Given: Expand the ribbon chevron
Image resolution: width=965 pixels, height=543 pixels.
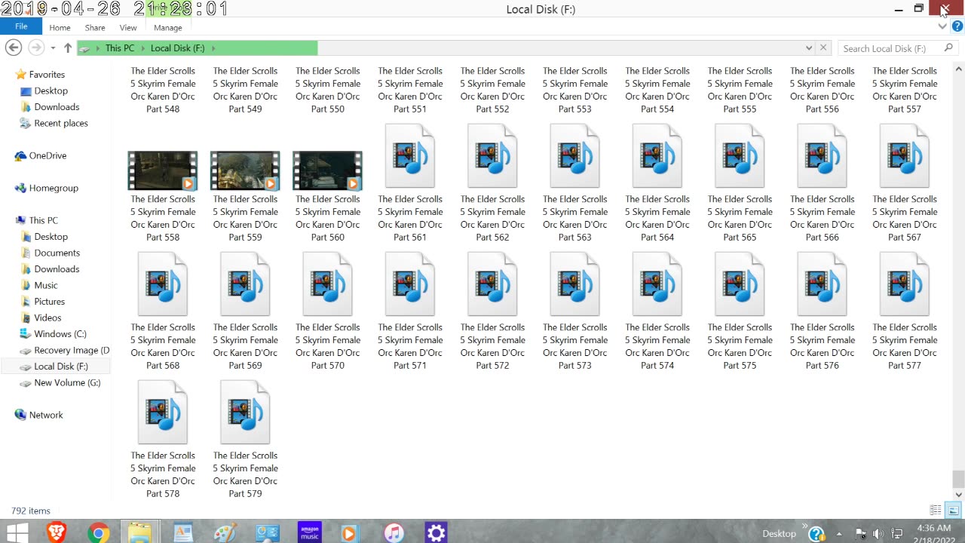Looking at the screenshot, I should click(x=942, y=26).
